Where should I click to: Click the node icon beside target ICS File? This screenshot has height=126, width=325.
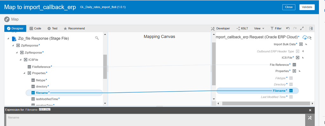pos(297,57)
